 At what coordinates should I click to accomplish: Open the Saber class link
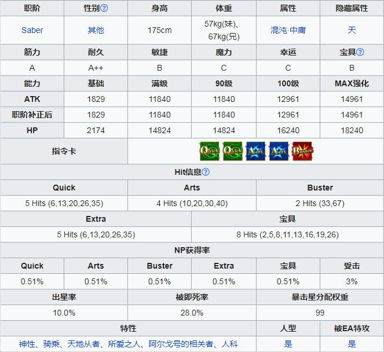[32, 30]
